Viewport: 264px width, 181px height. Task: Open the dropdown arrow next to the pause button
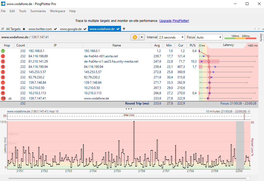tap(142, 37)
